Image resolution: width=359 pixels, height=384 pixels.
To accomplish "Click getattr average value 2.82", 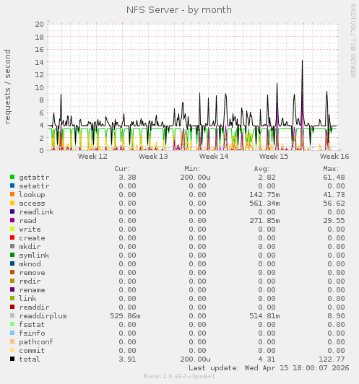I will 267,178.
